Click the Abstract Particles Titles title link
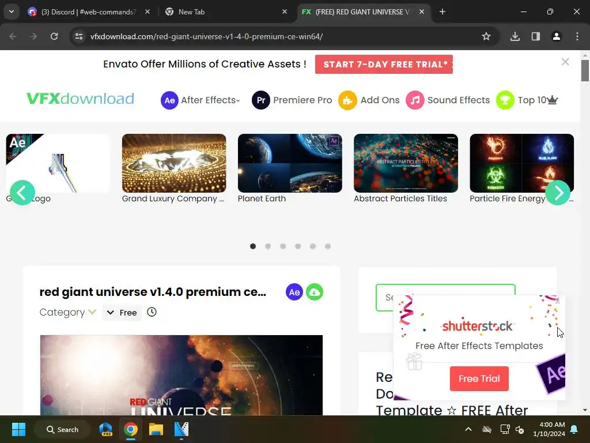Screen dimensions: 590x443 coord(400,198)
